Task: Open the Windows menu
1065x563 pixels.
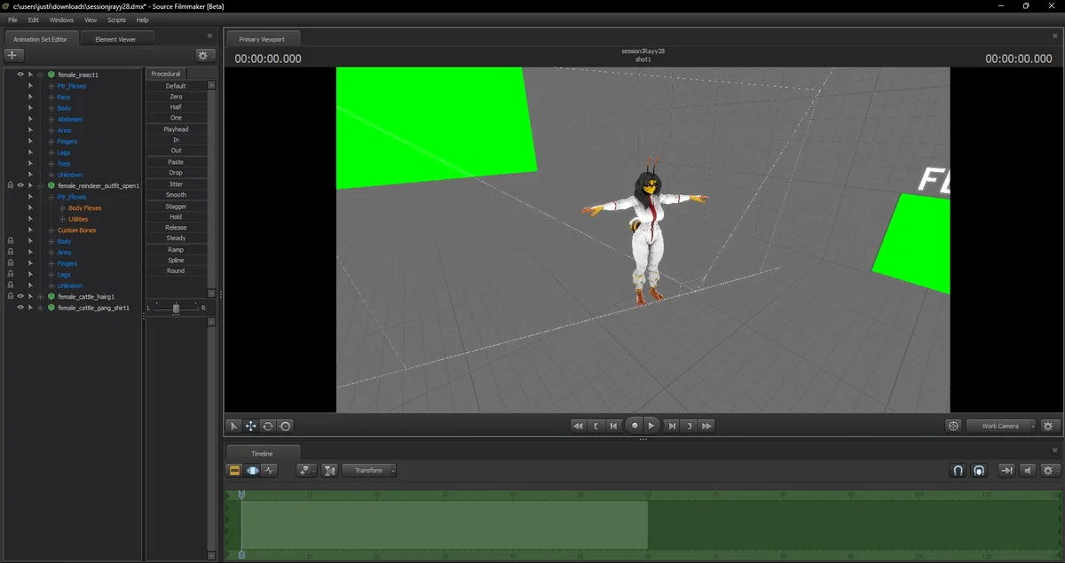Action: pos(61,20)
